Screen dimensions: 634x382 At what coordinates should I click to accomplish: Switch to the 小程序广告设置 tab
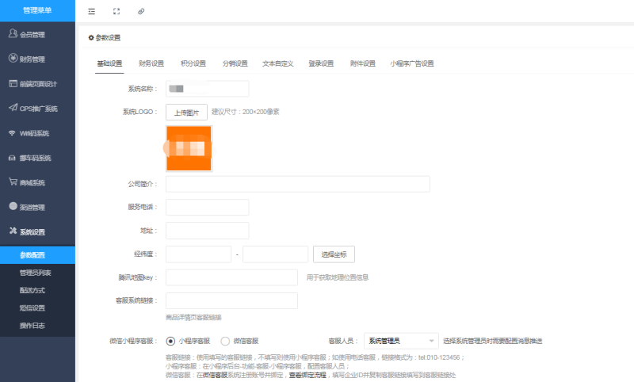[412, 63]
